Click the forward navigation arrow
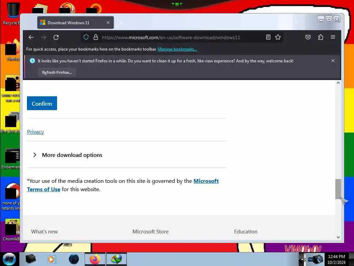354x266 pixels. [x=44, y=37]
